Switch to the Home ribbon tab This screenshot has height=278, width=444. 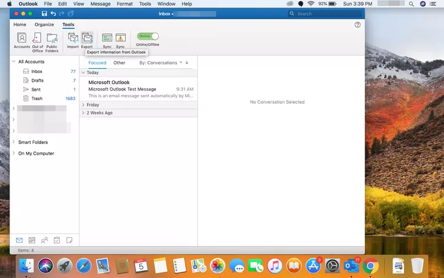20,24
